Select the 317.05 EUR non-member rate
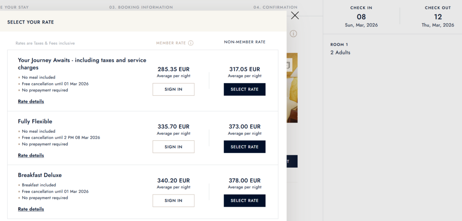462x221 pixels. point(244,89)
